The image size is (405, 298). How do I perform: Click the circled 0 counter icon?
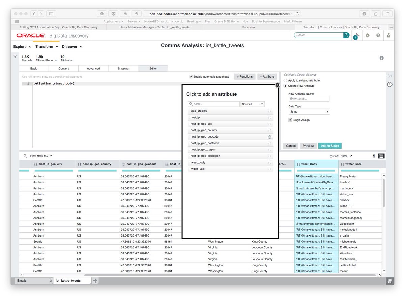(390, 84)
